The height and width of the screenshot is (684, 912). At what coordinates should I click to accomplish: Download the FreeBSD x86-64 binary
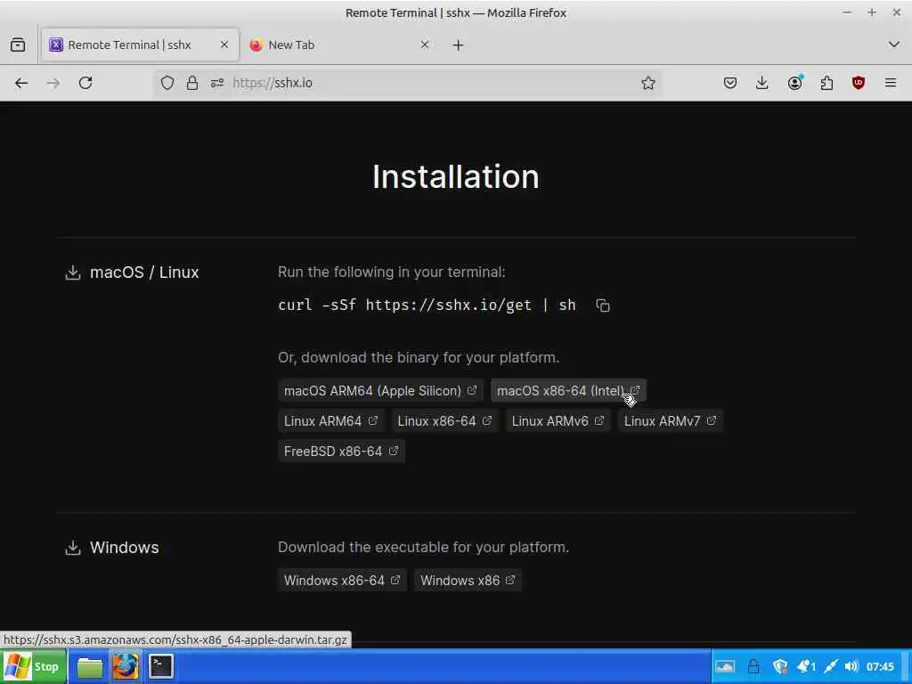(x=341, y=452)
